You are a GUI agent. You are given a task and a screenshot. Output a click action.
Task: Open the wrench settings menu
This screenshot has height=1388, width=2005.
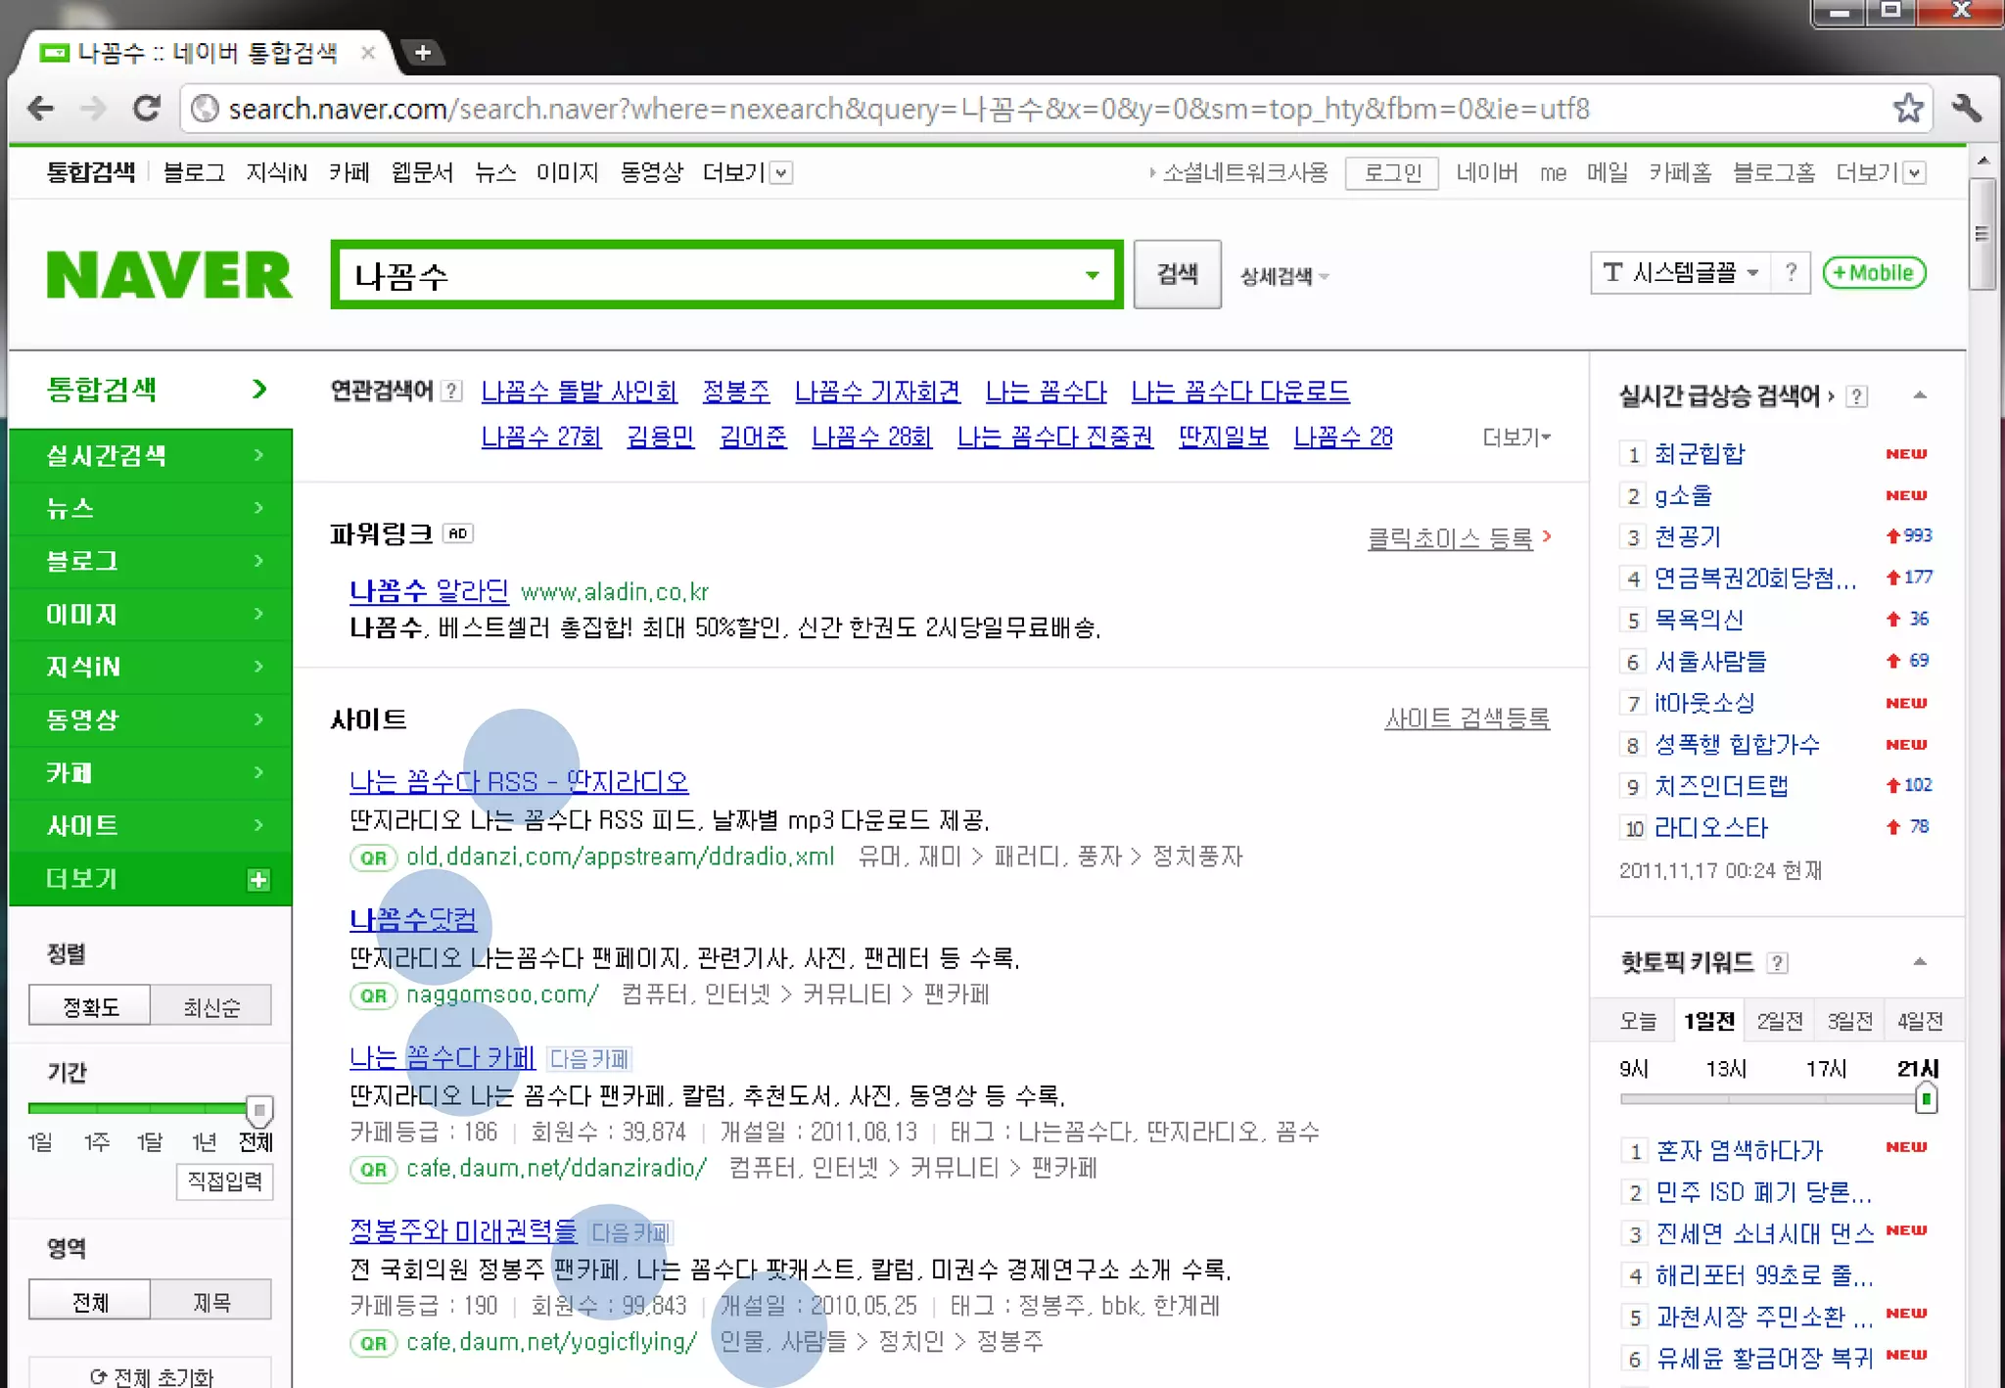[1966, 108]
